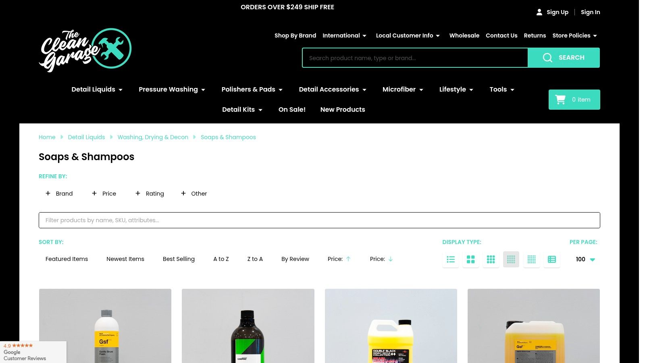Open the shopping cart icon
645x363 pixels.
click(x=560, y=100)
